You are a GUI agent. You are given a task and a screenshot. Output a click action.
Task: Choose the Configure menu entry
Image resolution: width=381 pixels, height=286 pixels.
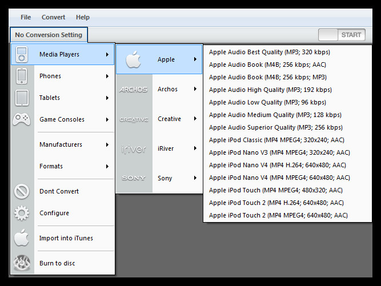62,213
